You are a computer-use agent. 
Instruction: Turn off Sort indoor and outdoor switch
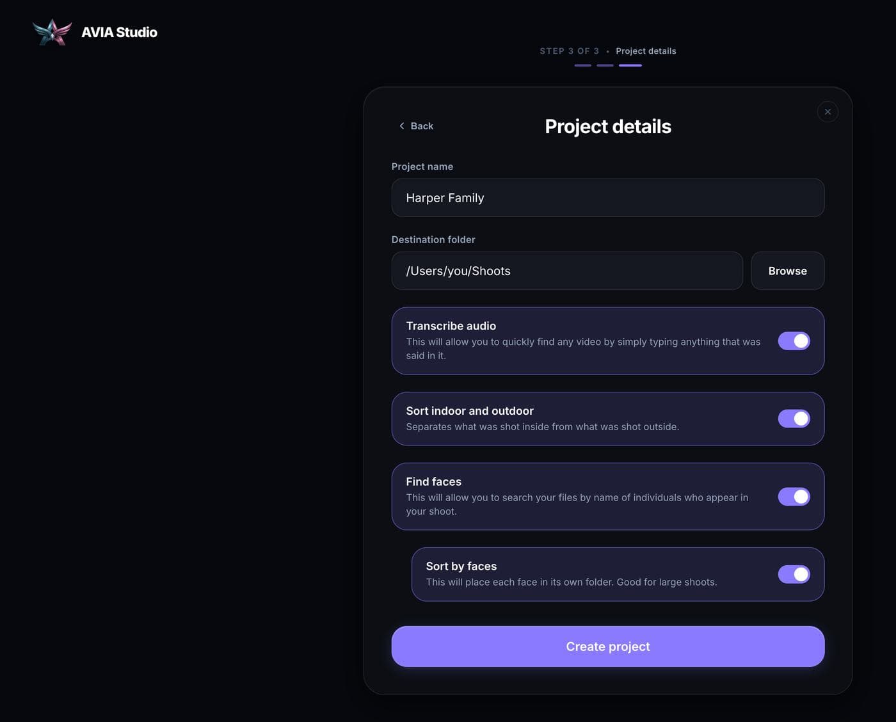794,419
